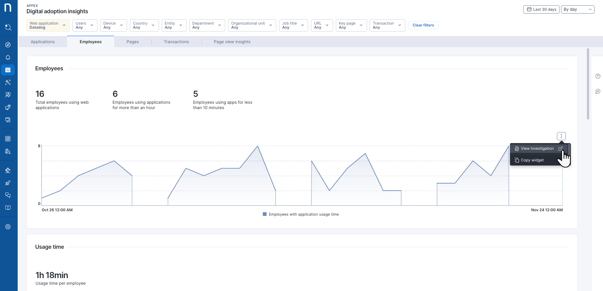The height and width of the screenshot is (291, 603).
Task: Expand the Web application filter dropdown
Action: click(48, 25)
